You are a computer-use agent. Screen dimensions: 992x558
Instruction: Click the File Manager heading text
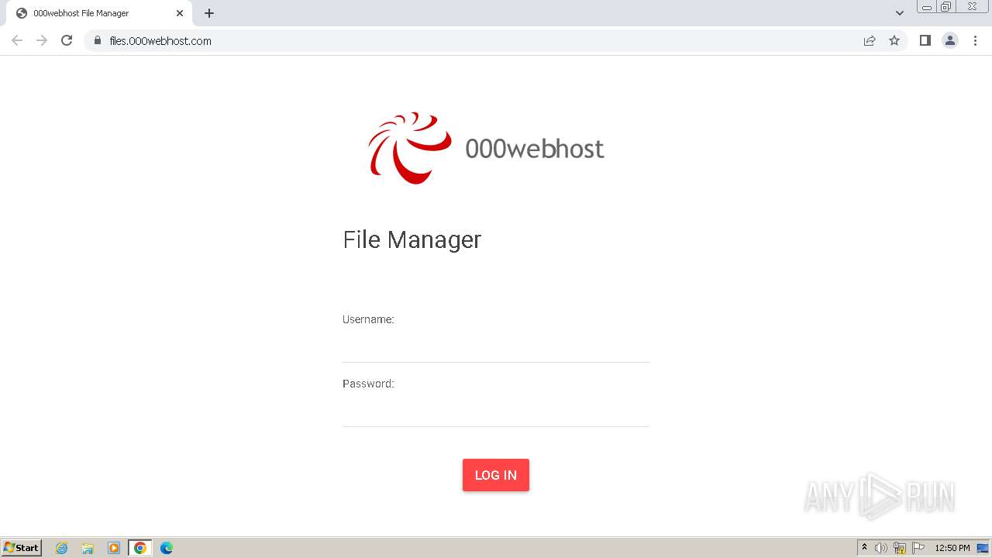tap(412, 239)
